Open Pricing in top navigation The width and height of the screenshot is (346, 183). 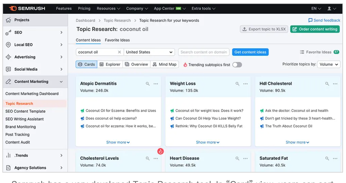click(84, 8)
